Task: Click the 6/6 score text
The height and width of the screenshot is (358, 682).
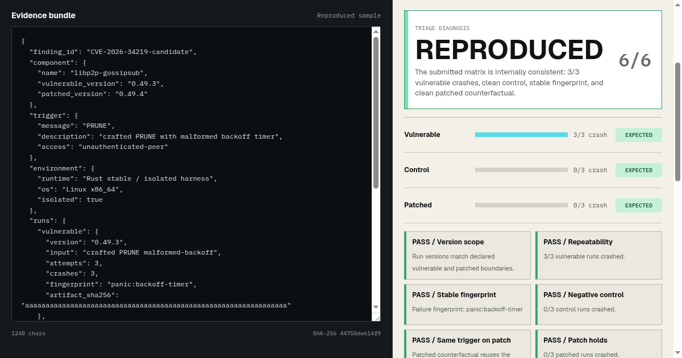Action: click(635, 60)
